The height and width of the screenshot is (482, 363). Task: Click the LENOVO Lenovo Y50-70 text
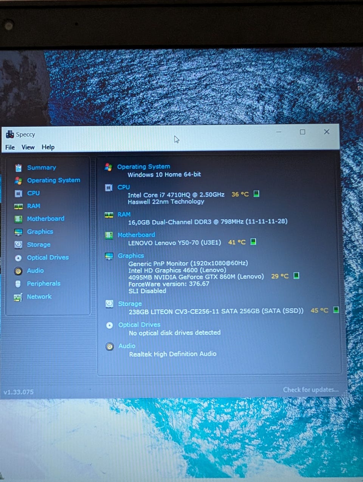(x=174, y=243)
